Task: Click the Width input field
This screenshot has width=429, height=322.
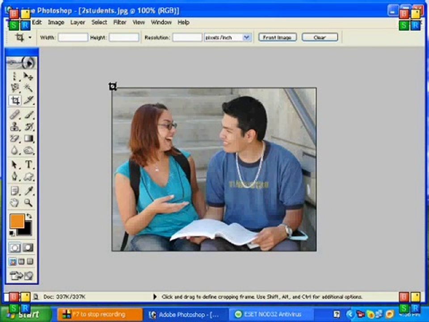Action: pos(73,37)
